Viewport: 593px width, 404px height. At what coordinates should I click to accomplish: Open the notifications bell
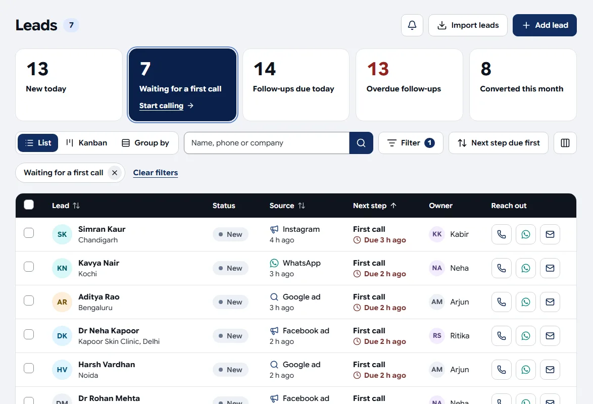[412, 25]
